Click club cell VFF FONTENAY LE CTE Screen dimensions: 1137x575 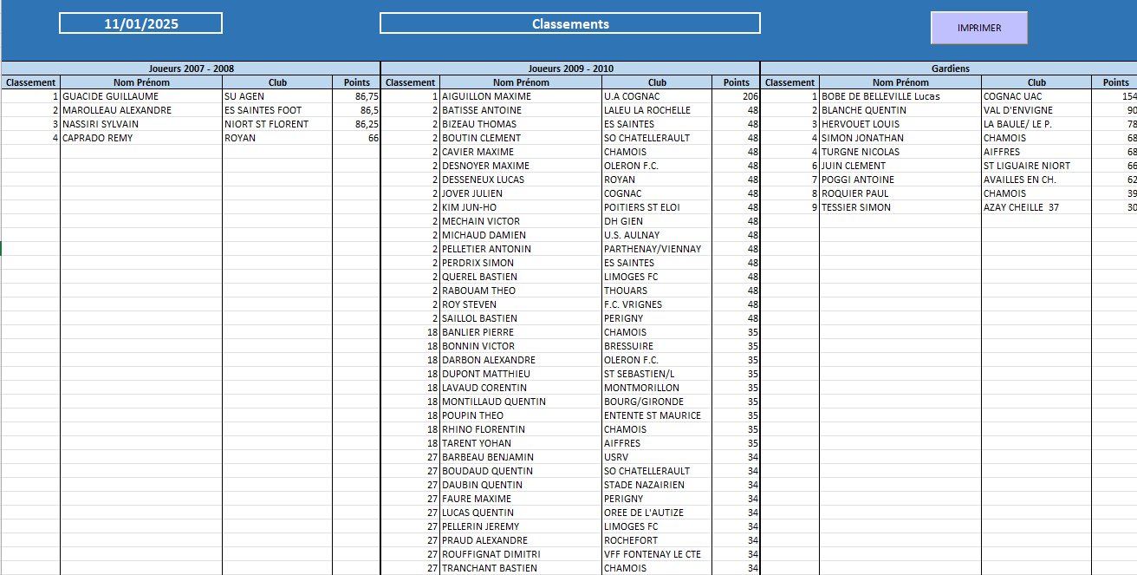coord(657,554)
